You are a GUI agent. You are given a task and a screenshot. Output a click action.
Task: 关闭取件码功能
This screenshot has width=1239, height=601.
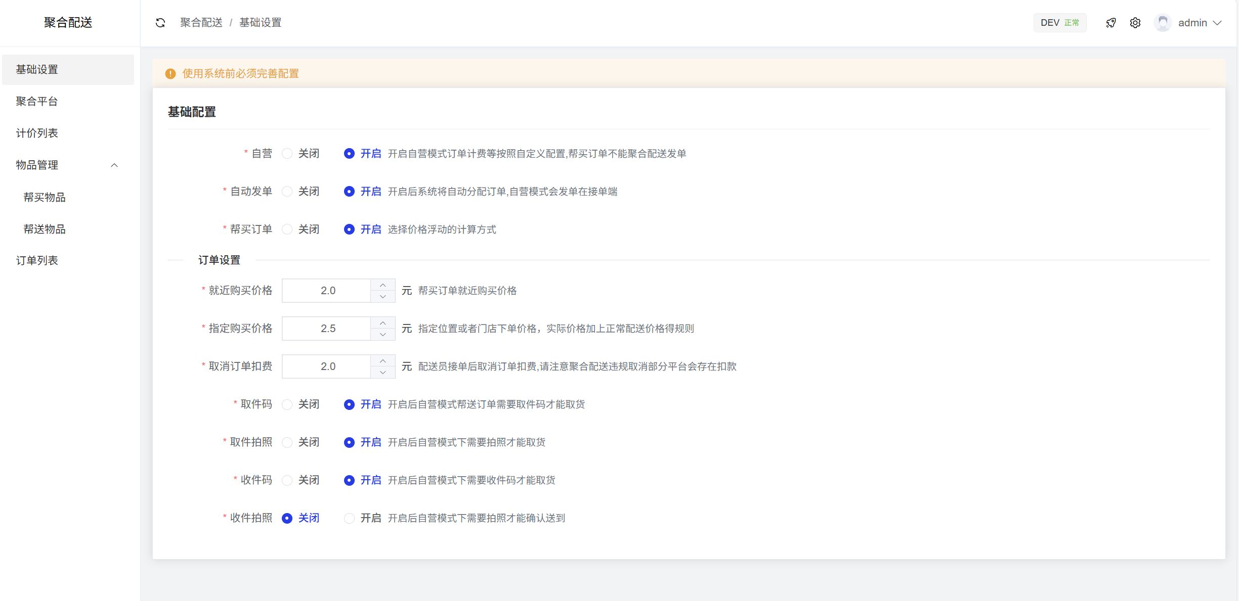pos(287,404)
